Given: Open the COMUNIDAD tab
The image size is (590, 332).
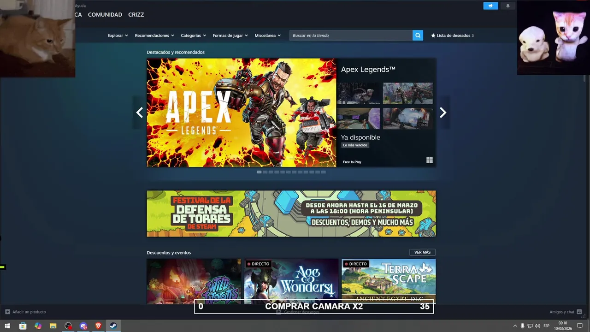Looking at the screenshot, I should click(105, 15).
